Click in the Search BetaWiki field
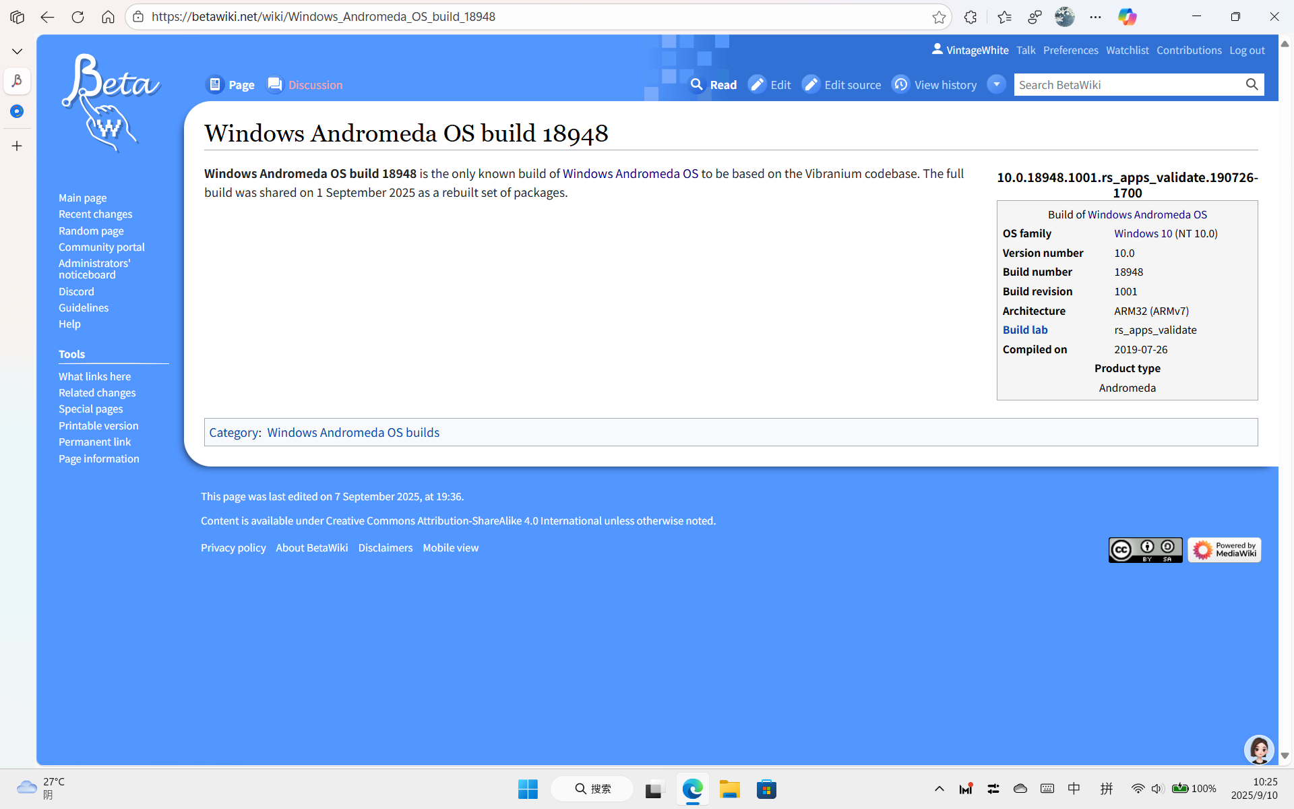Viewport: 1294px width, 809px height. pos(1127,85)
